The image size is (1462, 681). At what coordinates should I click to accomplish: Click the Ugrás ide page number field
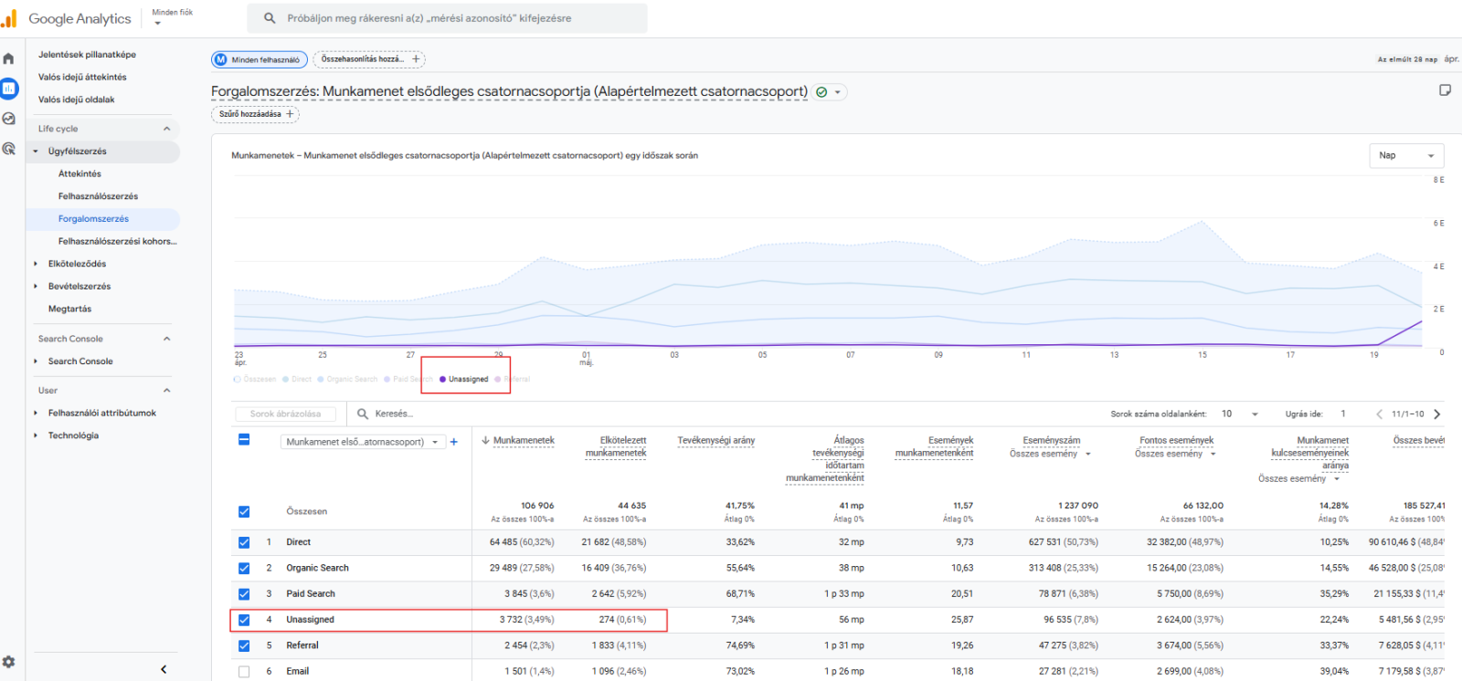click(x=1343, y=414)
